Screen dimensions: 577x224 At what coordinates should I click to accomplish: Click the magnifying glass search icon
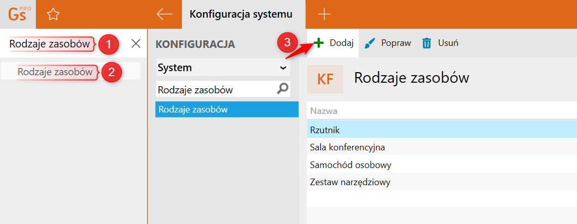pos(283,89)
